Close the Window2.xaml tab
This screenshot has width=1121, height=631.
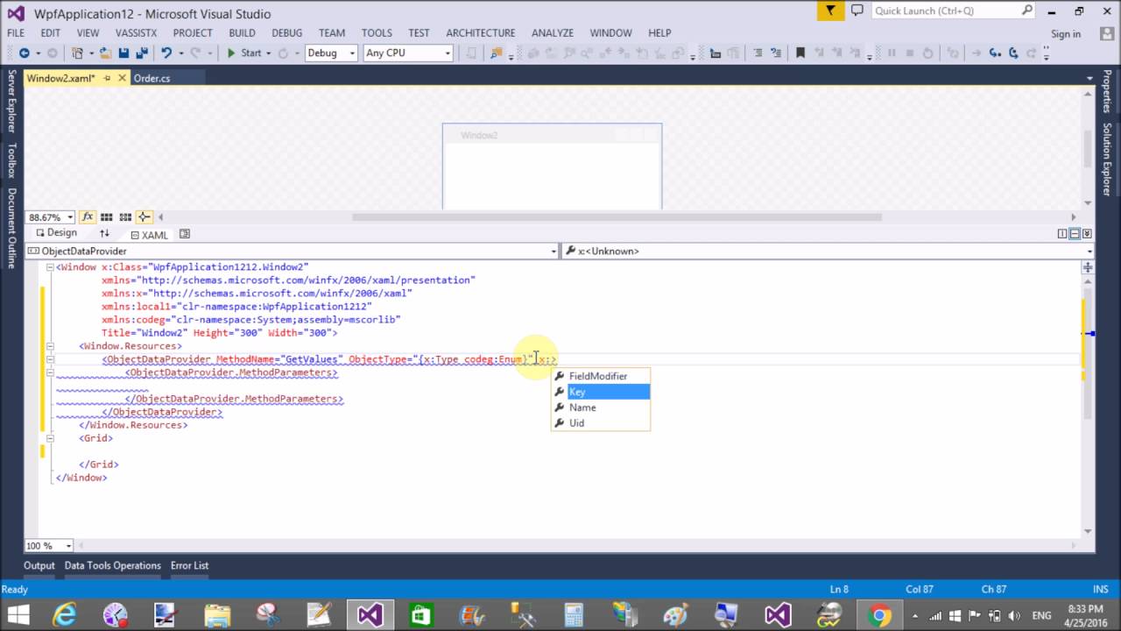click(x=123, y=78)
